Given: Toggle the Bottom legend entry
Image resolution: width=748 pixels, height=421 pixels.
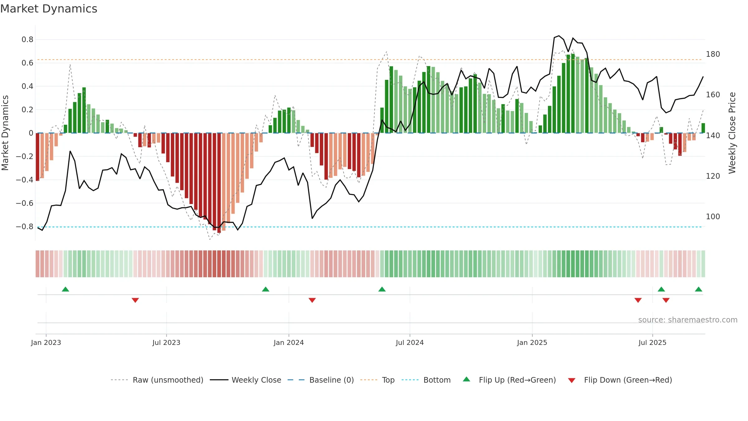Looking at the screenshot, I should tap(426, 380).
